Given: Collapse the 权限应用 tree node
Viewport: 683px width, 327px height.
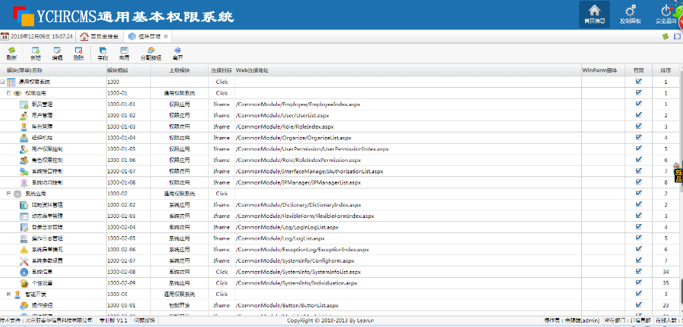Looking at the screenshot, I should click(x=8, y=93).
